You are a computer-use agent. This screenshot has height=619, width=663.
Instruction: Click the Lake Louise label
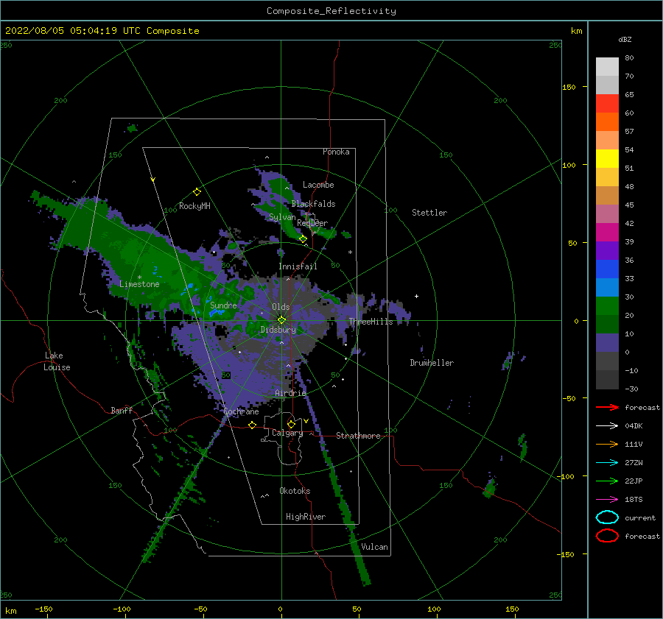click(x=57, y=361)
